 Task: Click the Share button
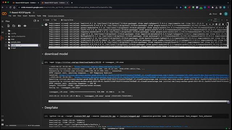tap(213, 14)
